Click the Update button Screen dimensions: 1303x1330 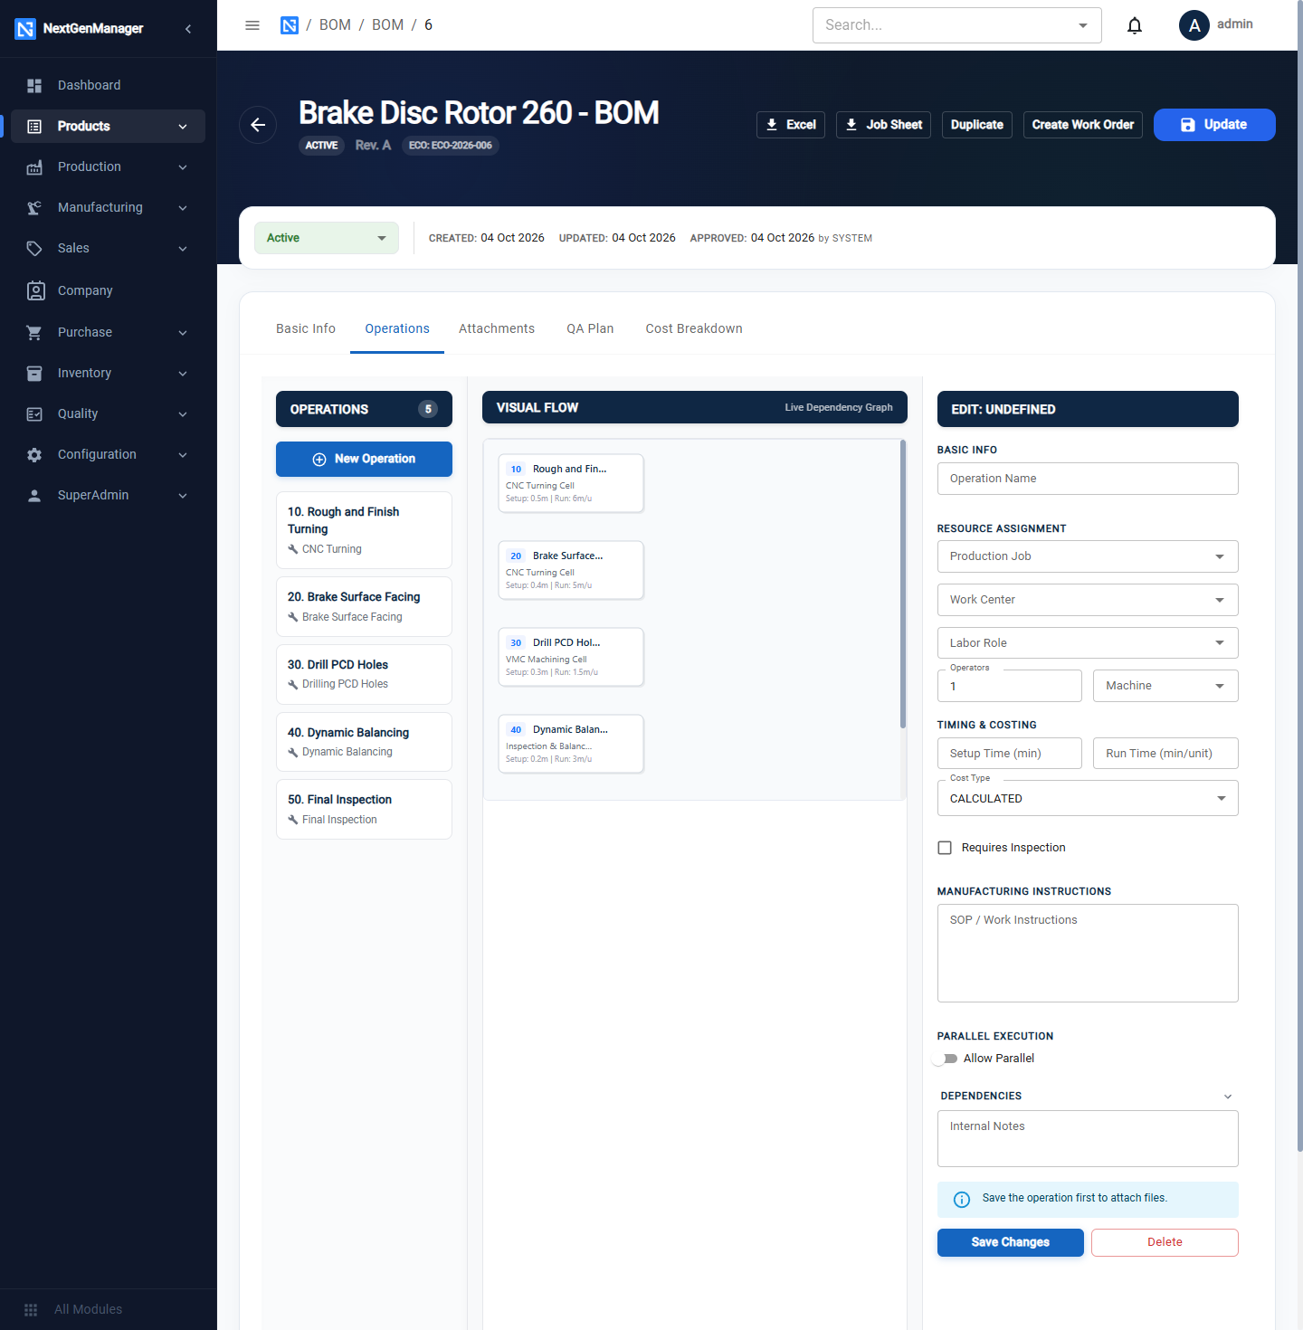[1214, 125]
